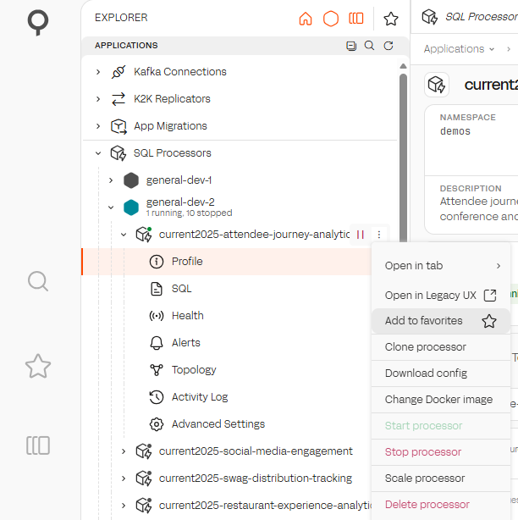Viewport: 518px width, 520px height.
Task: Select Add to favorites menu entry
Action: pos(441,321)
